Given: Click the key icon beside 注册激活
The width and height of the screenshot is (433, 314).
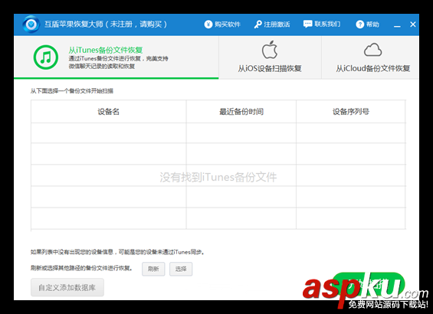Looking at the screenshot, I should (258, 25).
